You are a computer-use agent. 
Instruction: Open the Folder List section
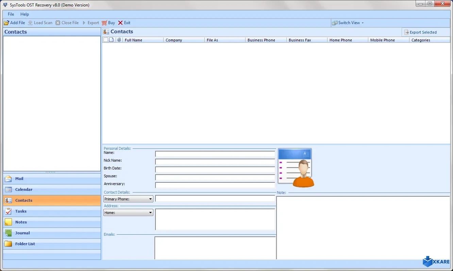click(52, 244)
